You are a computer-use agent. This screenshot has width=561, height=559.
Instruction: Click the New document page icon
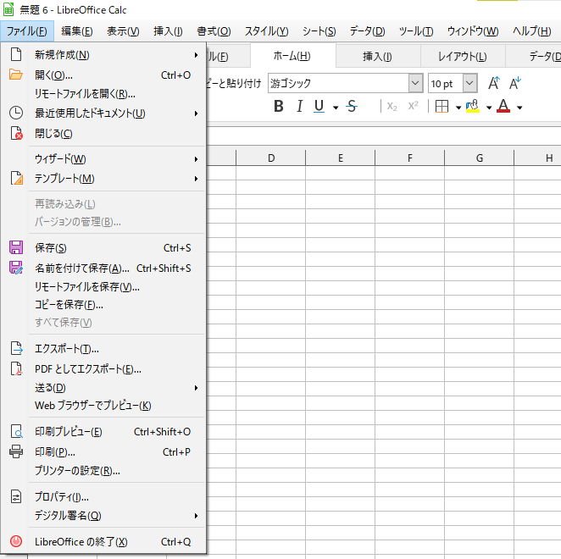tap(16, 55)
